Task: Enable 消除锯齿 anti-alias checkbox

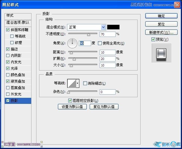Action: [85, 83]
